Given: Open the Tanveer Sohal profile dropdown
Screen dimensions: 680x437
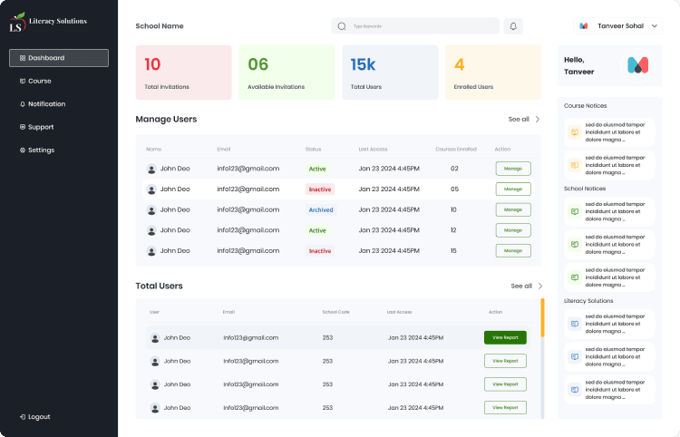Looking at the screenshot, I should pyautogui.click(x=655, y=26).
